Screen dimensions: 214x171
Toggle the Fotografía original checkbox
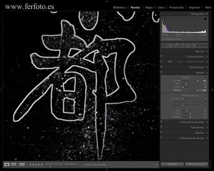[163, 39]
